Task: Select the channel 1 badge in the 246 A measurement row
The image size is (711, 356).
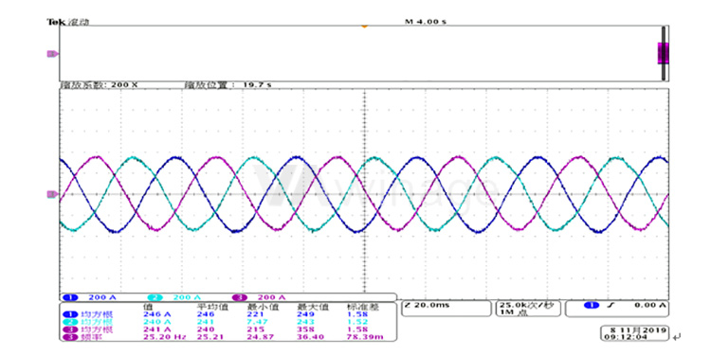Action: click(x=70, y=314)
